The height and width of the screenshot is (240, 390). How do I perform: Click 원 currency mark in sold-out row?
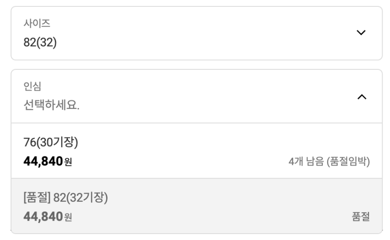point(68,217)
